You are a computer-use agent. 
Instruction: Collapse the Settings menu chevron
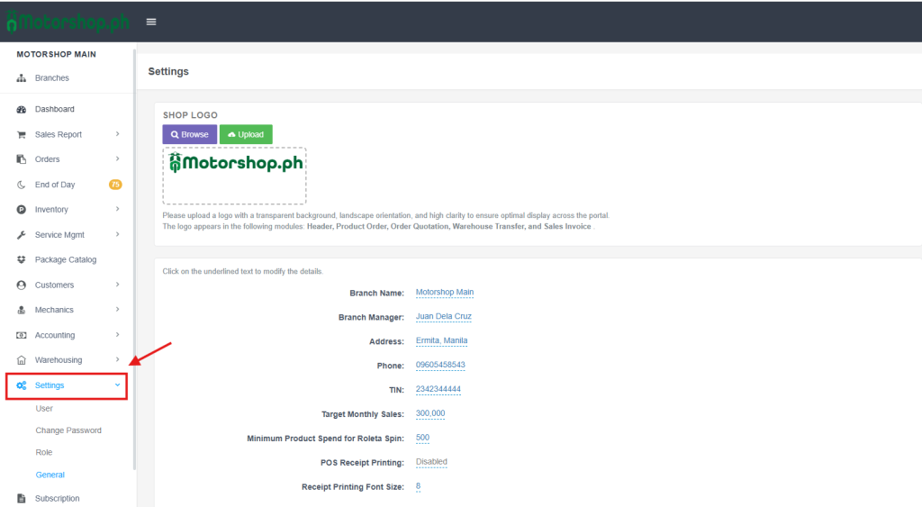(117, 385)
